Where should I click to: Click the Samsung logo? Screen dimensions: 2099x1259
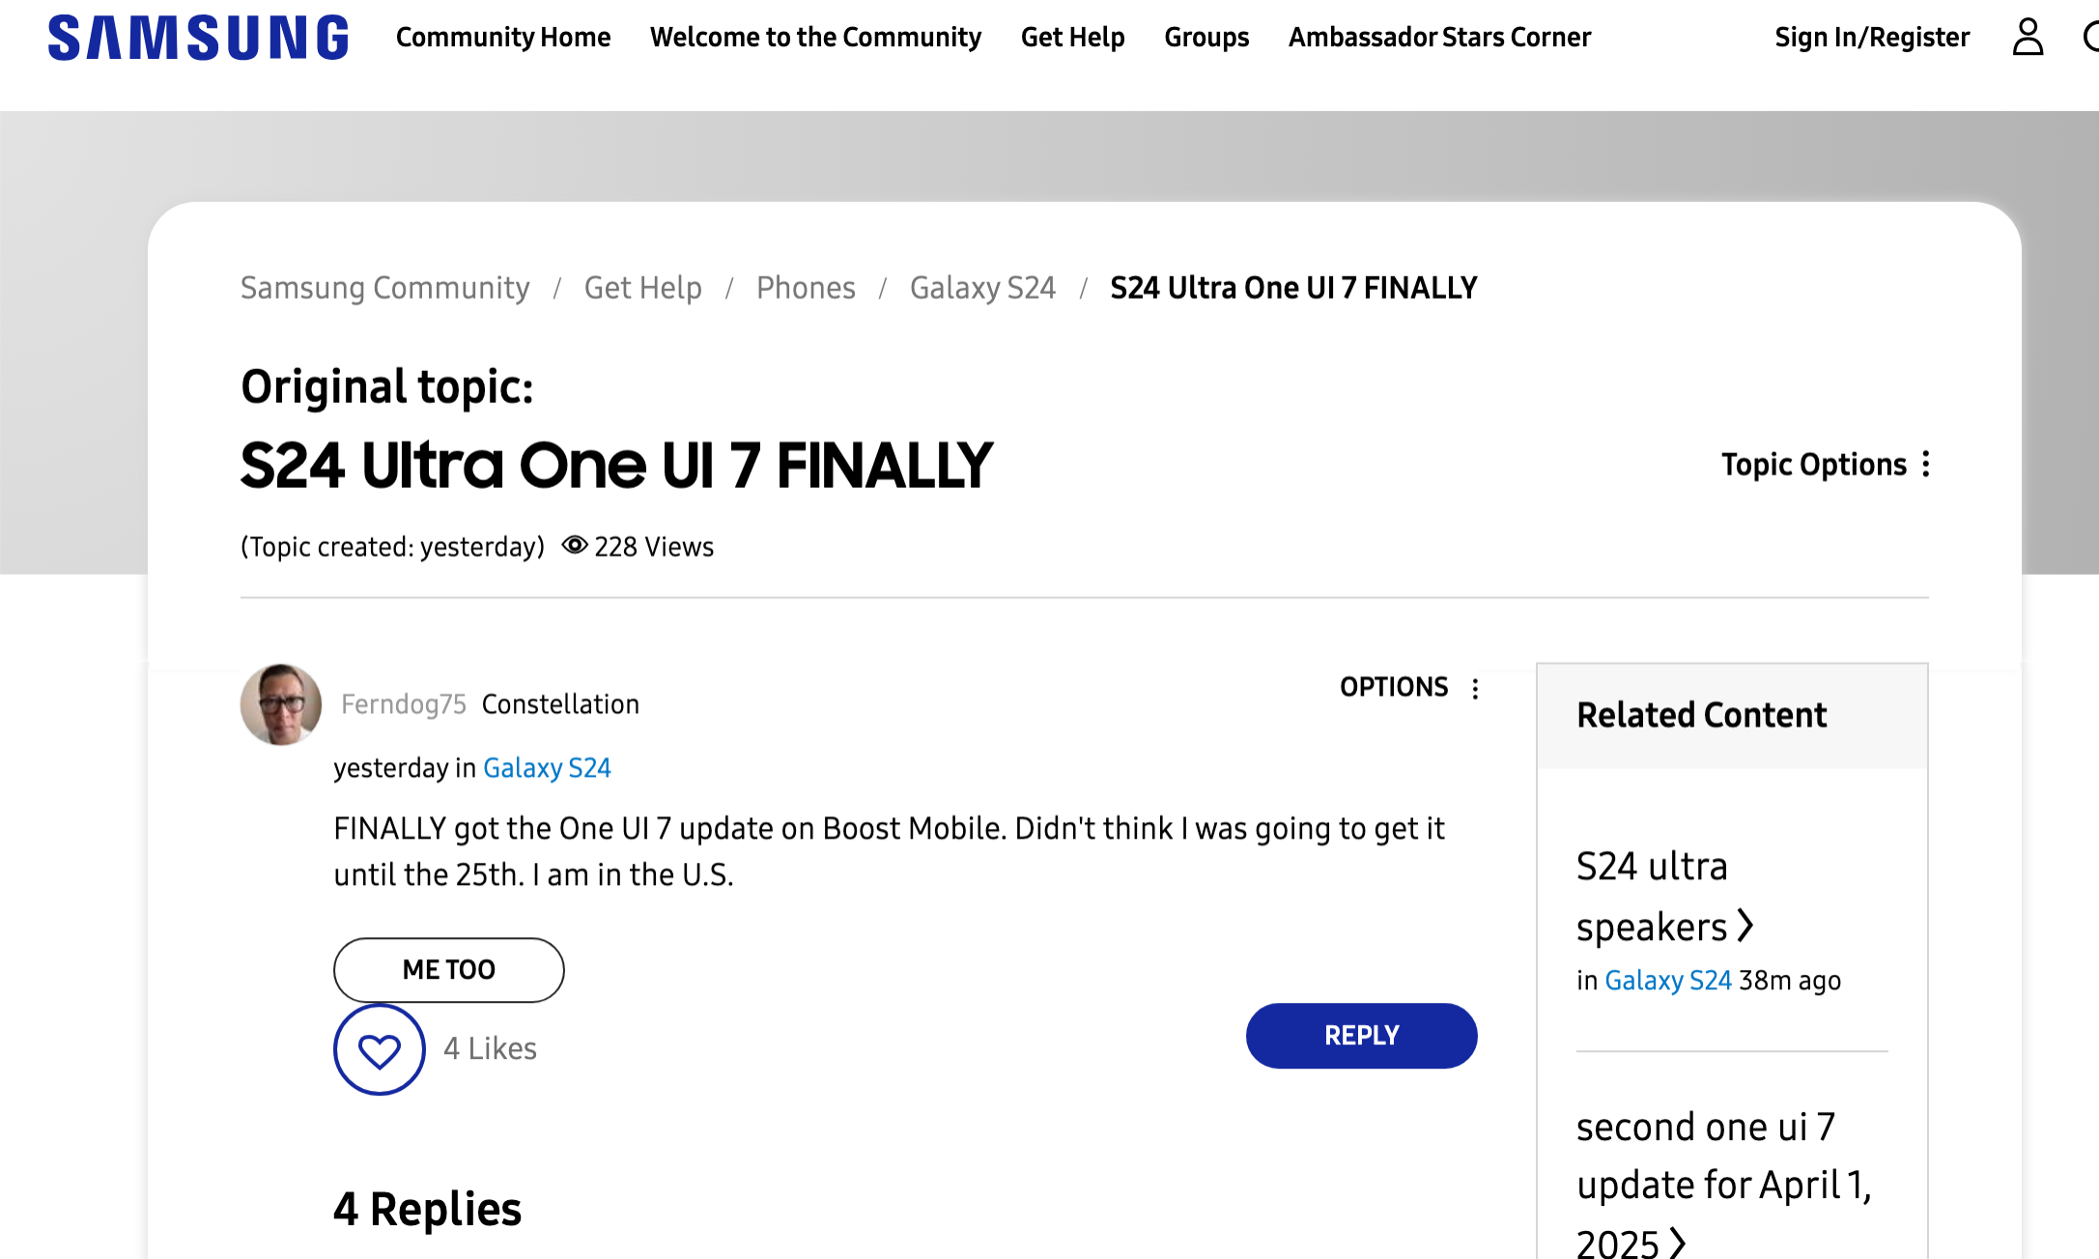coord(198,38)
